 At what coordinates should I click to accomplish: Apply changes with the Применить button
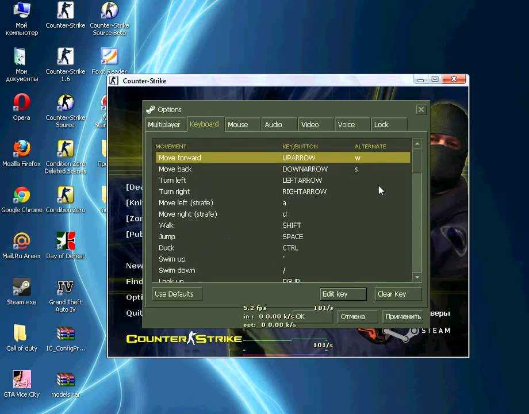403,316
